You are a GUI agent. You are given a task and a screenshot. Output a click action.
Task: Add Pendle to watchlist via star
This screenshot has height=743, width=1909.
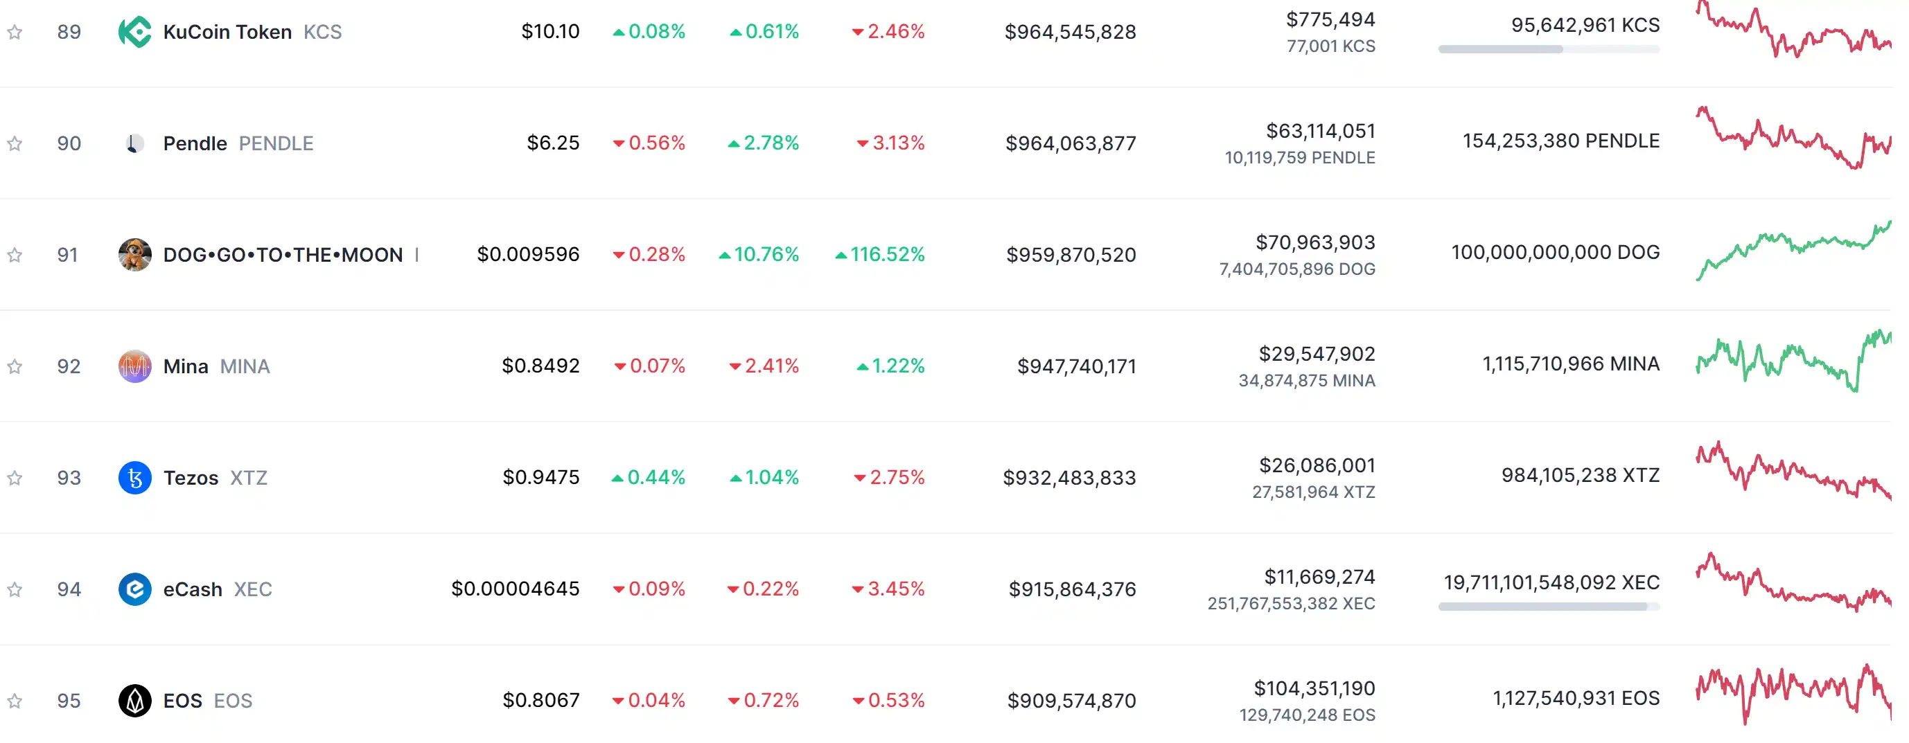click(15, 143)
